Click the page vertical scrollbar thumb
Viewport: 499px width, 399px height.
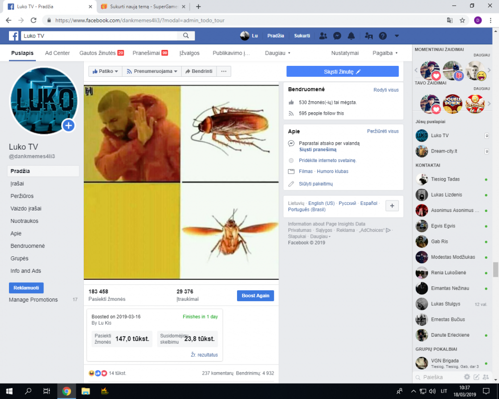[496, 269]
